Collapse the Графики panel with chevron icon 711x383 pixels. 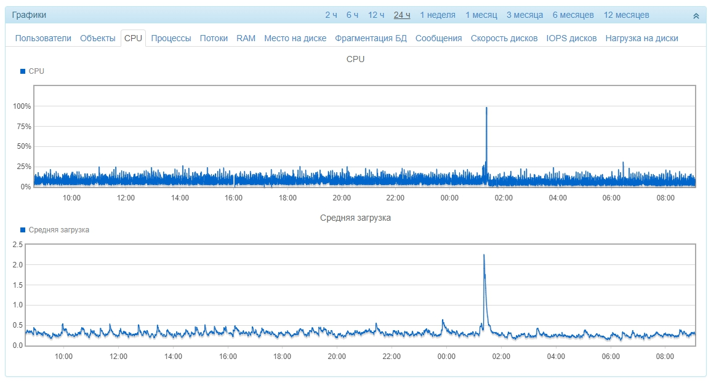[x=696, y=15]
